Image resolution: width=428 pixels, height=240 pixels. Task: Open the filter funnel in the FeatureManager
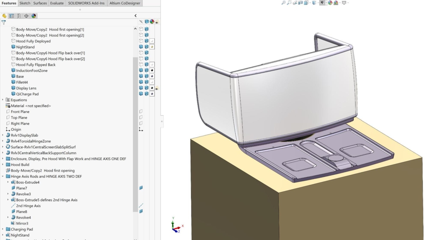[x=3, y=22]
